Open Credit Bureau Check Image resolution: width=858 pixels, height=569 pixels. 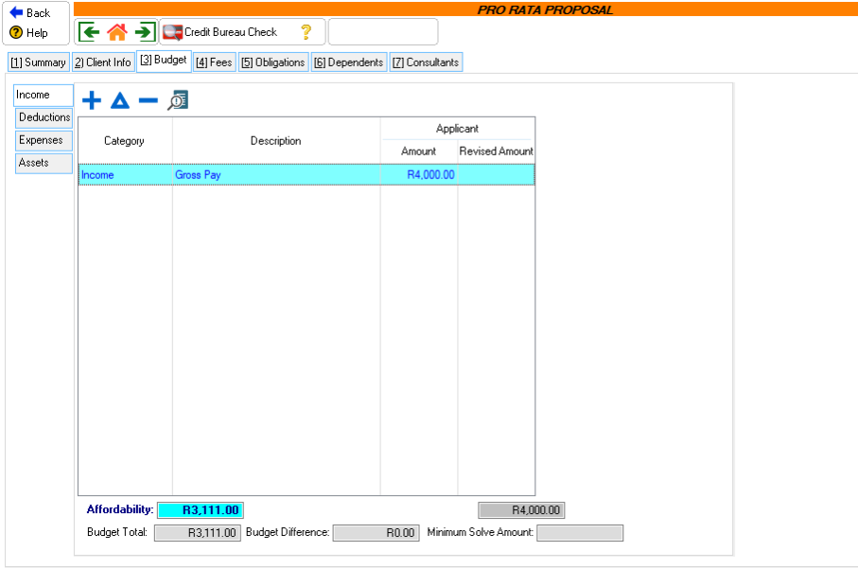[221, 32]
